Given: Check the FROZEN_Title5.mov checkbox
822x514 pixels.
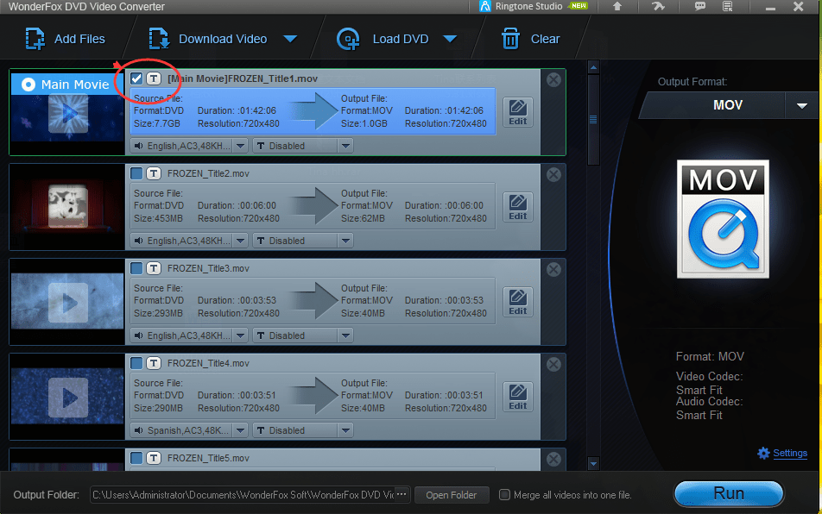Looking at the screenshot, I should pyautogui.click(x=136, y=458).
